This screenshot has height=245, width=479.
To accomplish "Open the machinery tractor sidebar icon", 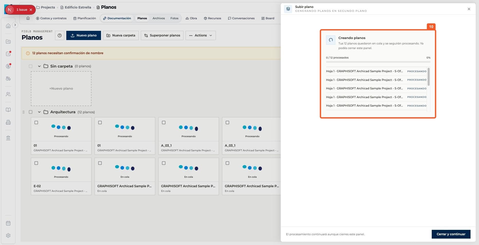I will [8, 79].
